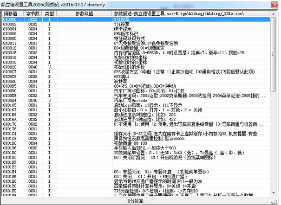Select offset 0X01E3 row
The height and width of the screenshot is (205, 281).
[x=136, y=167]
